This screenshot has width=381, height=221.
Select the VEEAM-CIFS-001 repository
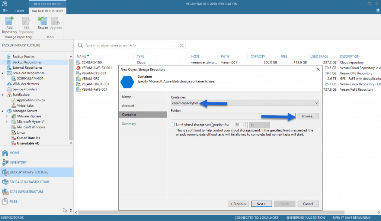(94, 73)
